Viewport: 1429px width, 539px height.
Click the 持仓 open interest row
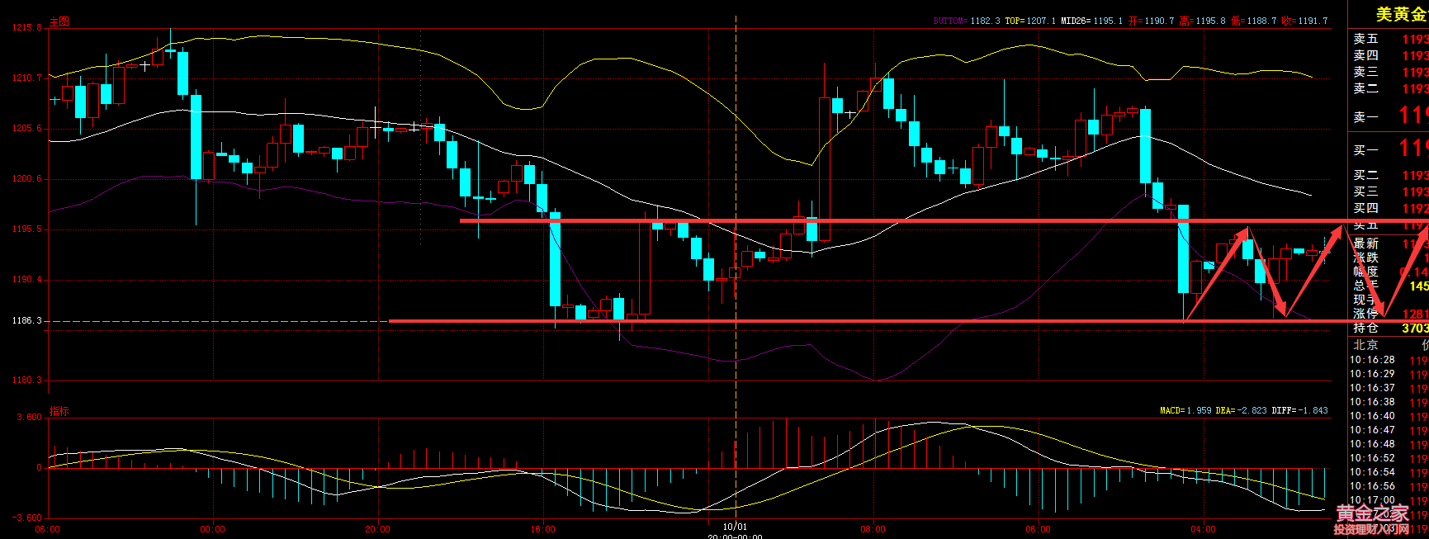[1366, 328]
